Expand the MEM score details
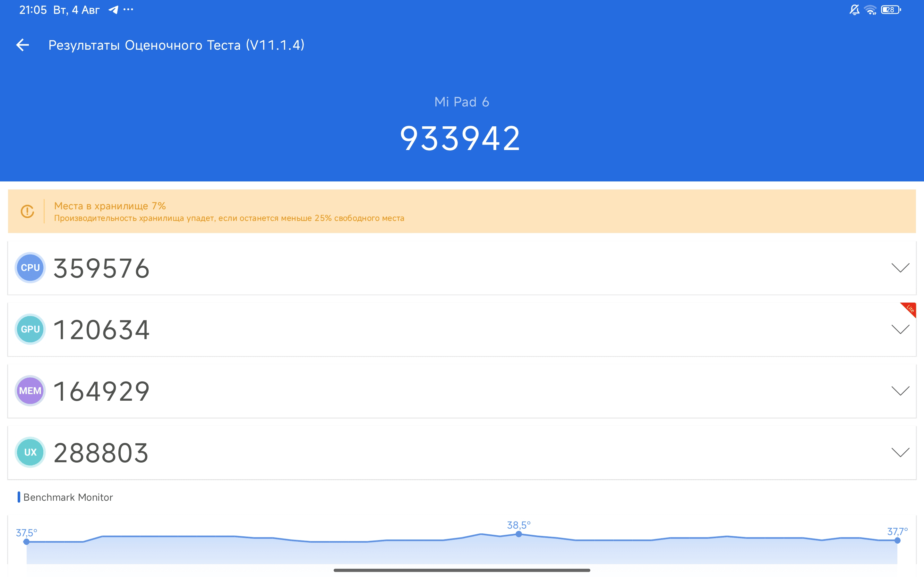924x577 pixels. tap(900, 391)
